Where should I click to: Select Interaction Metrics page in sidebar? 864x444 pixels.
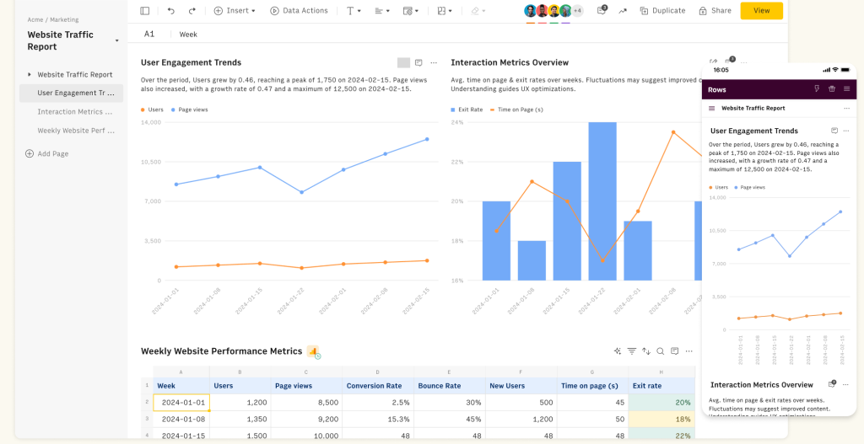74,111
